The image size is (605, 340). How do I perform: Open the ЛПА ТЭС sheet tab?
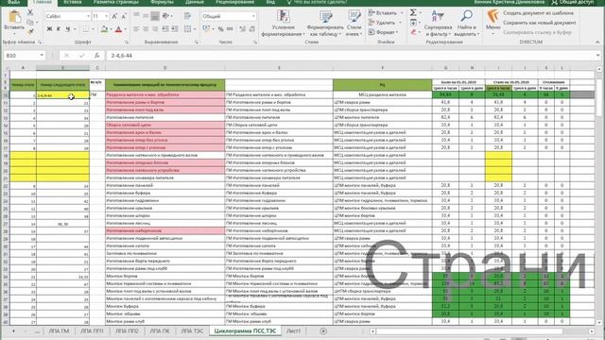click(192, 331)
